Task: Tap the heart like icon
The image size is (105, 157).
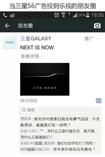Action: pyautogui.click(x=24, y=110)
